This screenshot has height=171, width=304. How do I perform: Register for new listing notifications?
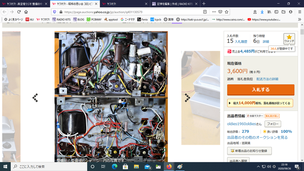(x=249, y=151)
